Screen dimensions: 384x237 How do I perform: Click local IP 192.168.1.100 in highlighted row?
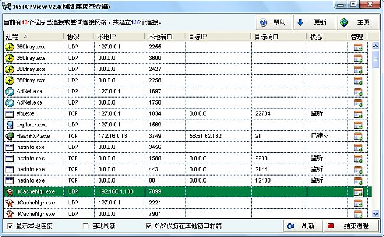click(x=116, y=191)
